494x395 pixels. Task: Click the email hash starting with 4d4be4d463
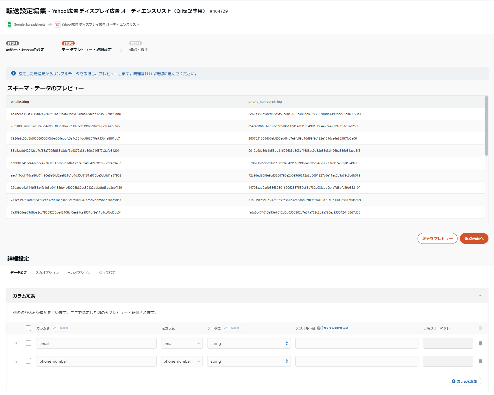(66, 114)
